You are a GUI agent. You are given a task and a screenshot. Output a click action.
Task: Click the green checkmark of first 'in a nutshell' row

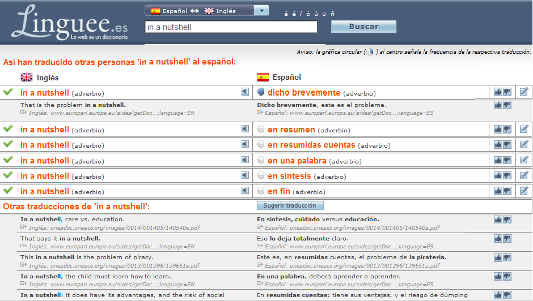click(8, 92)
